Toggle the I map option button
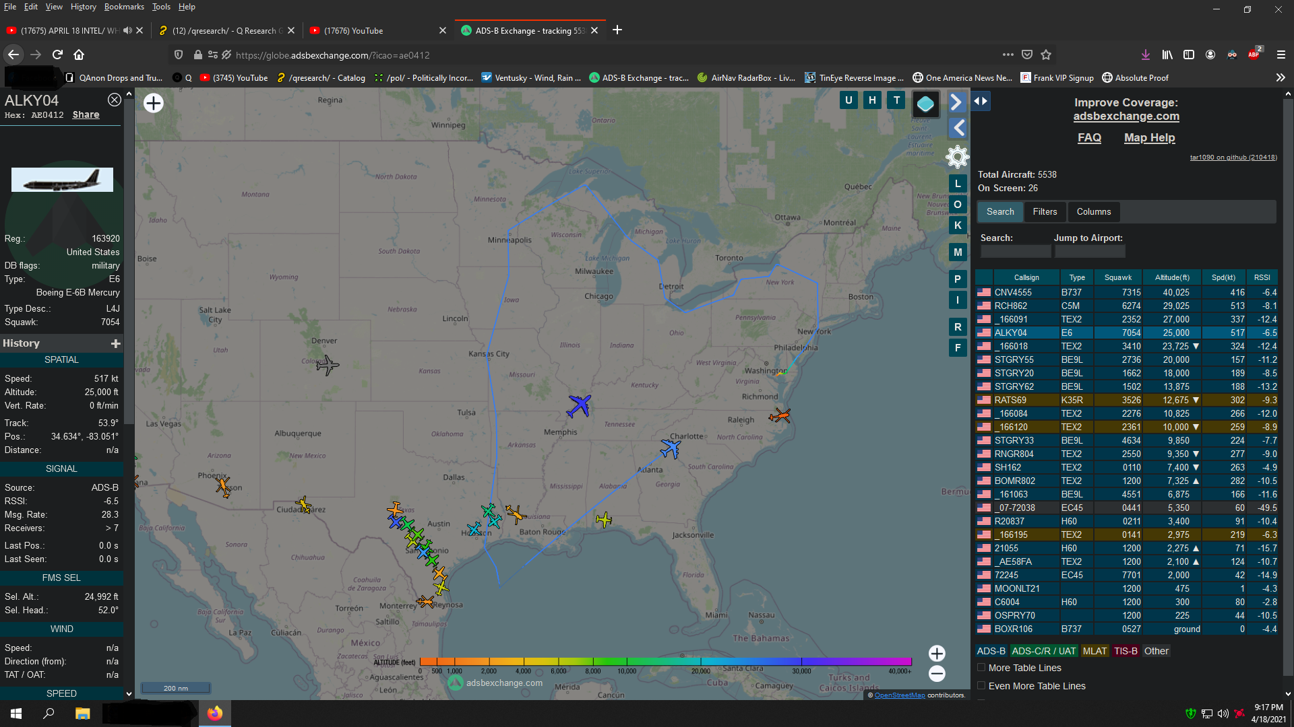 [958, 300]
